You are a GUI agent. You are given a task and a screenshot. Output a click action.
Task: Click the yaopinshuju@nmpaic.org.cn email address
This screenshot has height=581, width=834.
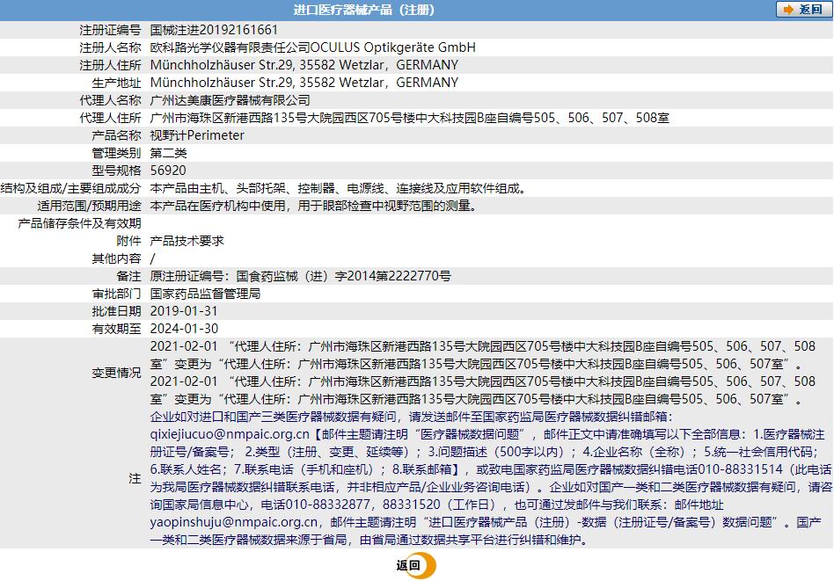click(233, 522)
